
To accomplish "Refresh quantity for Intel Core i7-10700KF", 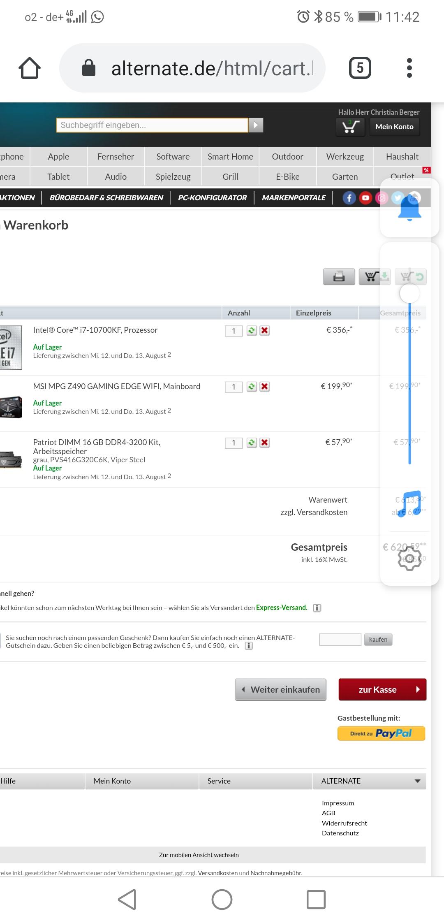I will [x=252, y=330].
